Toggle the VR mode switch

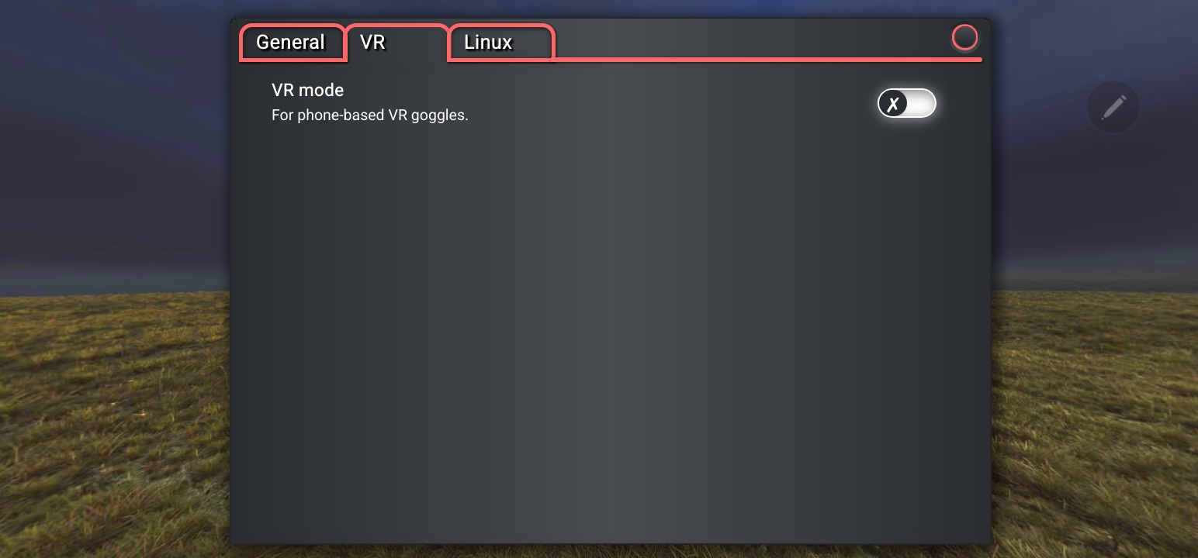pyautogui.click(x=906, y=104)
